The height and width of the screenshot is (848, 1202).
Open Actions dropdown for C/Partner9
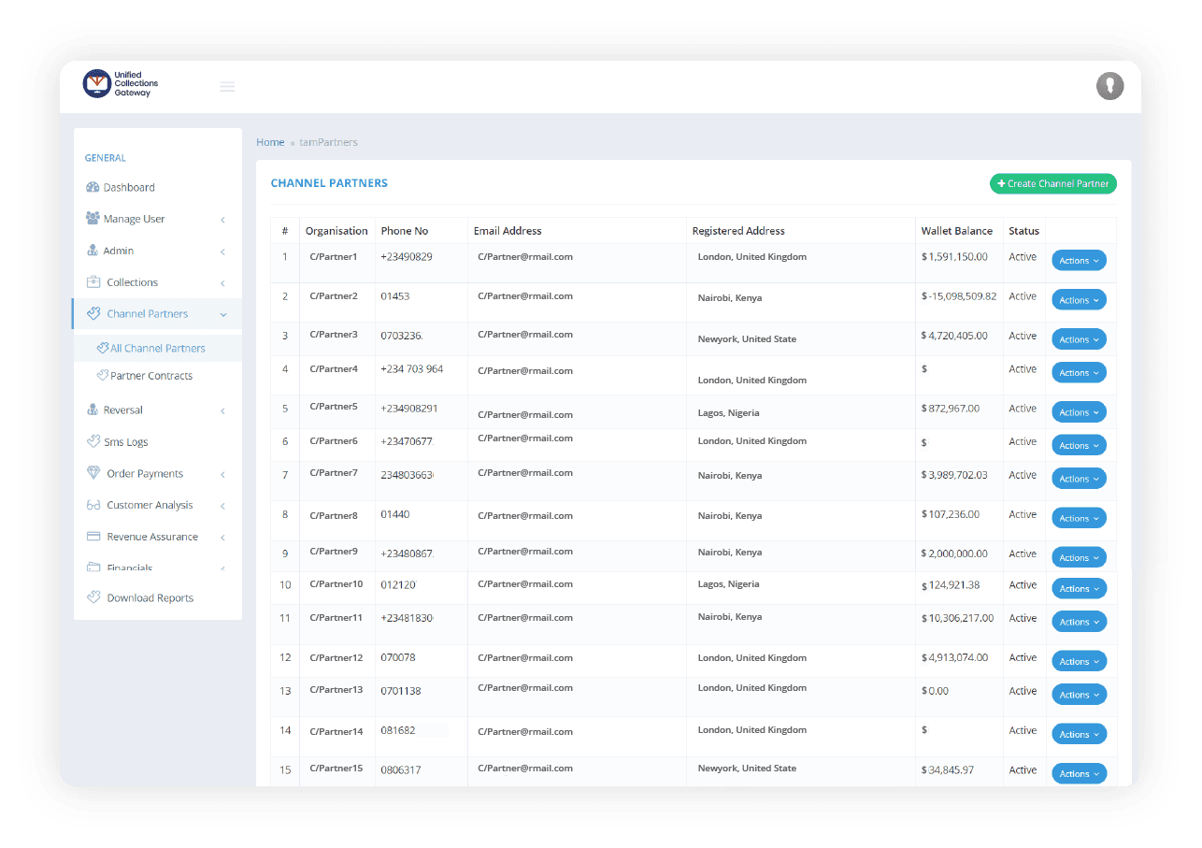point(1079,557)
